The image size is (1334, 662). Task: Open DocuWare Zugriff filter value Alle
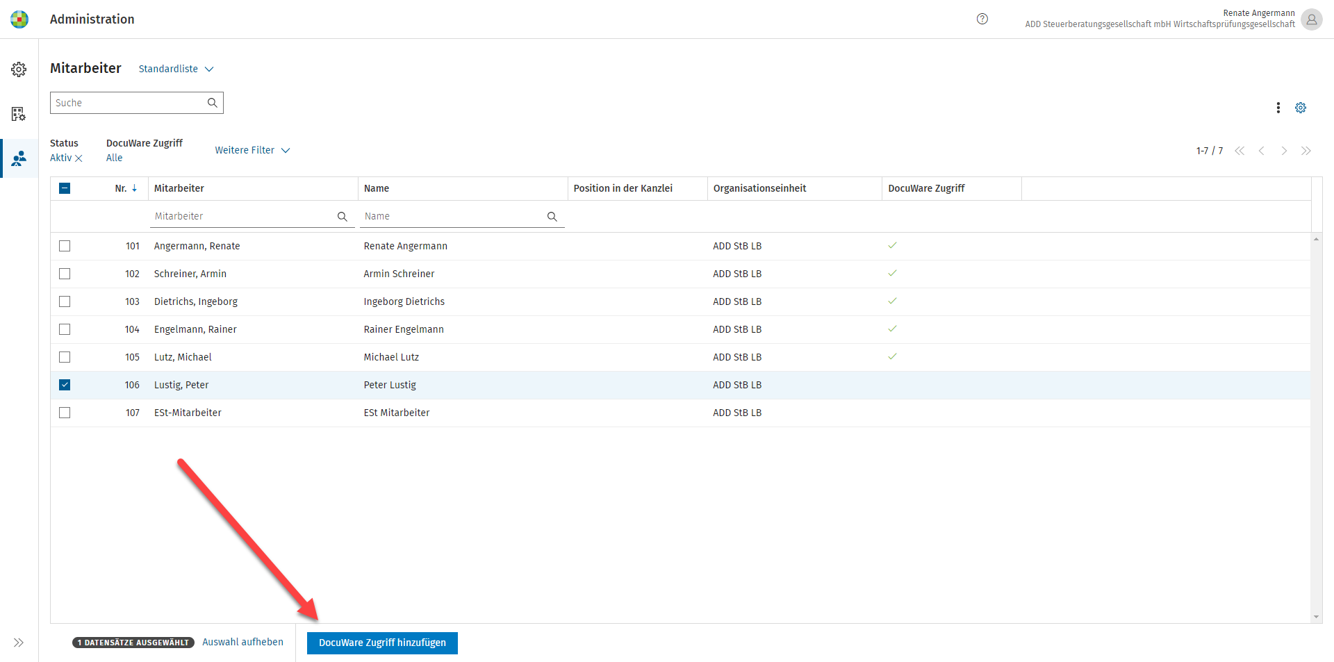coord(114,158)
